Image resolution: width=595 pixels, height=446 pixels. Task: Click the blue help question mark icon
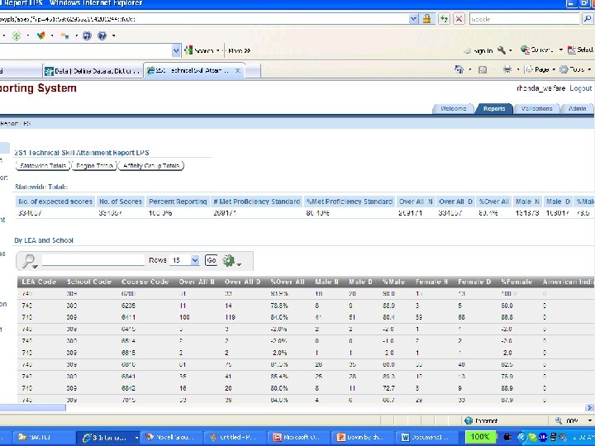tap(102, 36)
